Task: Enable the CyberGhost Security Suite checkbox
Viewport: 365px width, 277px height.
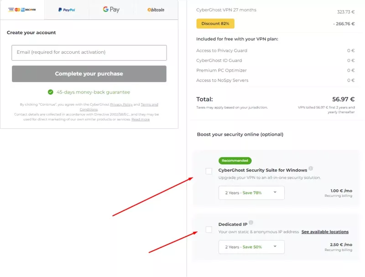Action: point(209,171)
